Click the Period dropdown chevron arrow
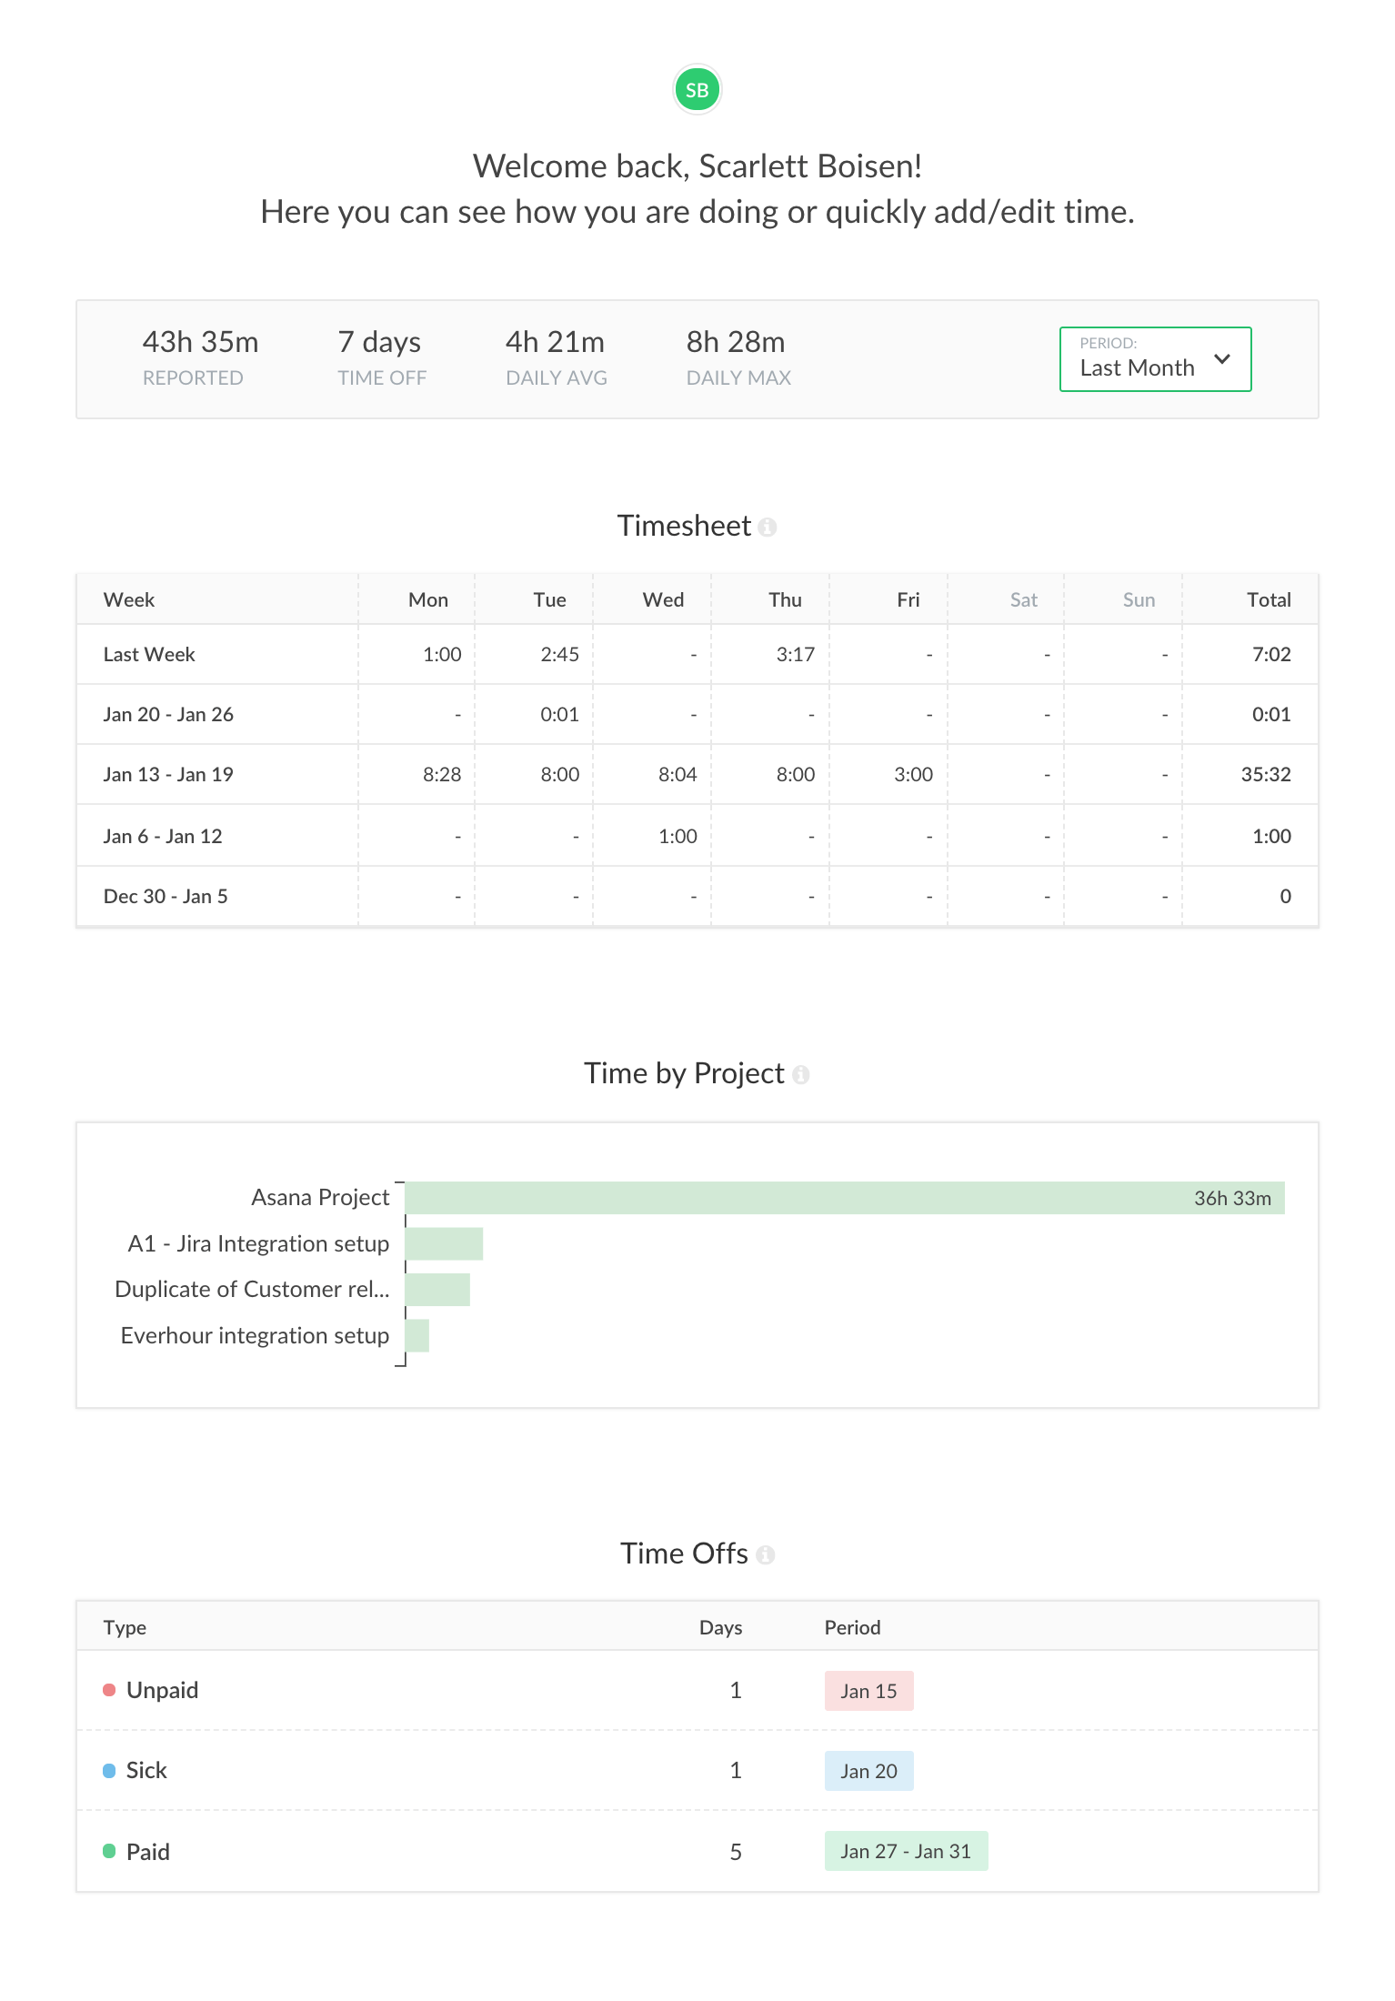The width and height of the screenshot is (1395, 2001). pyautogui.click(x=1222, y=359)
